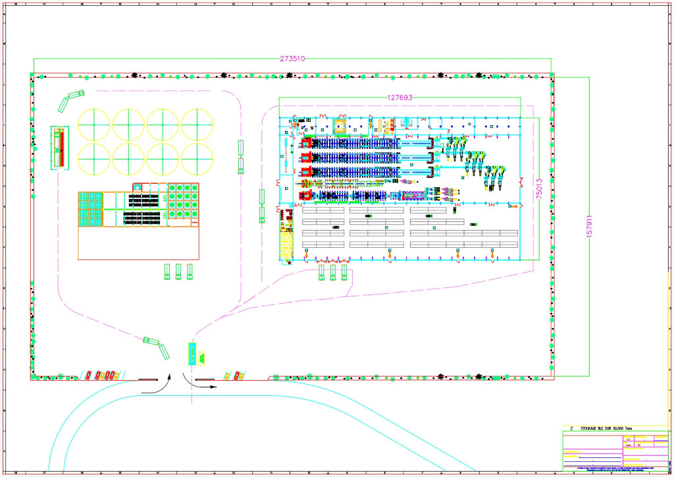Select the weighbridge block left of the silos
The image size is (674, 477).
(60, 148)
